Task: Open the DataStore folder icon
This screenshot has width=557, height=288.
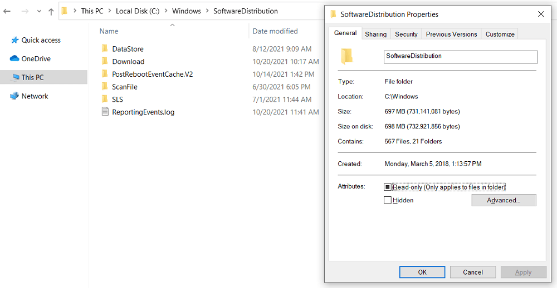Action: pos(105,49)
